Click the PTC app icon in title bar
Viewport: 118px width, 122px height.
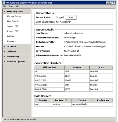coord(4,3)
